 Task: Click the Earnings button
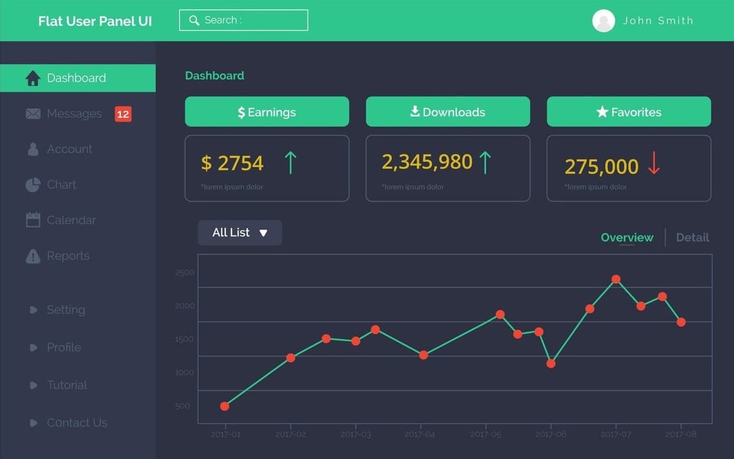267,111
